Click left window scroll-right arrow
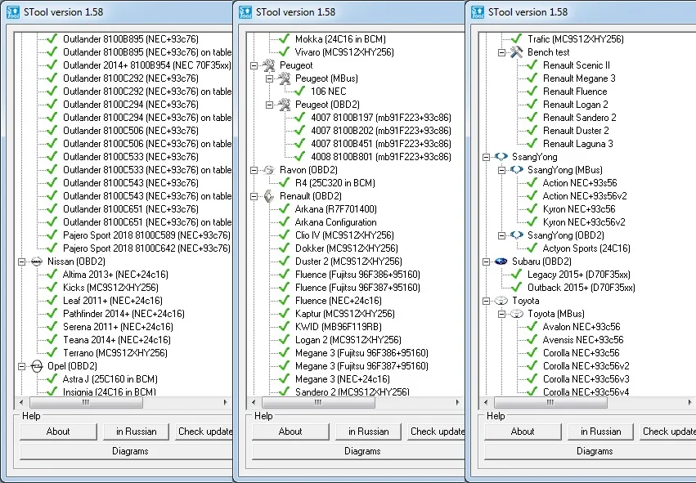The height and width of the screenshot is (483, 696). pyautogui.click(x=226, y=402)
